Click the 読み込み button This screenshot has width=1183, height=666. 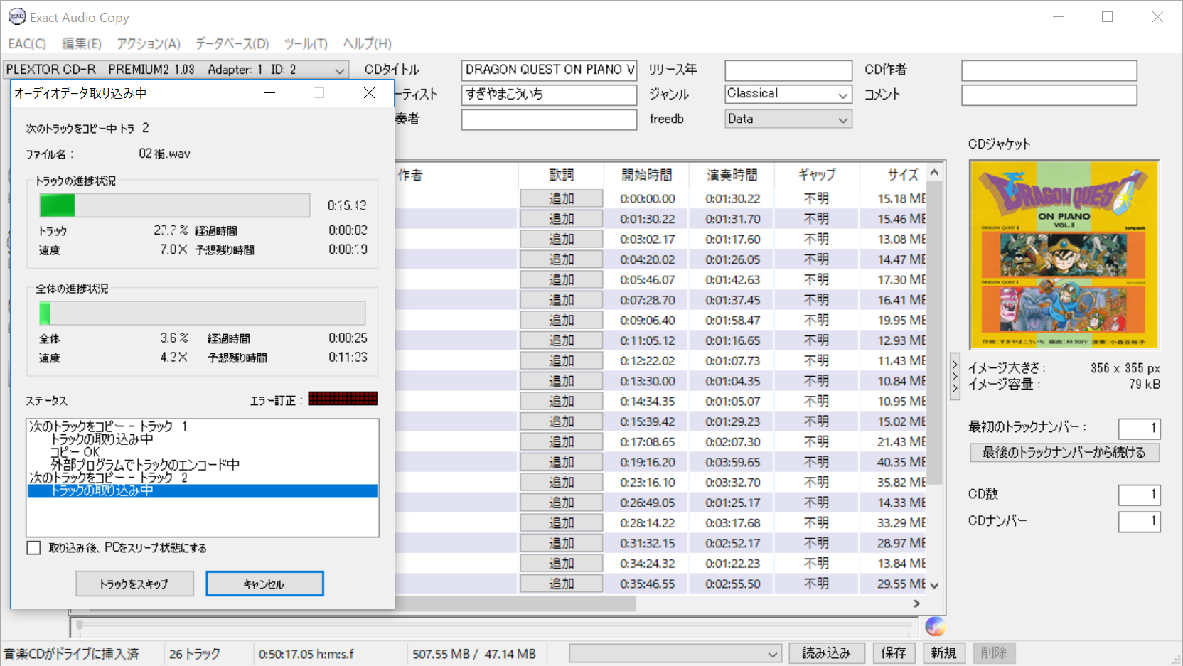(826, 652)
